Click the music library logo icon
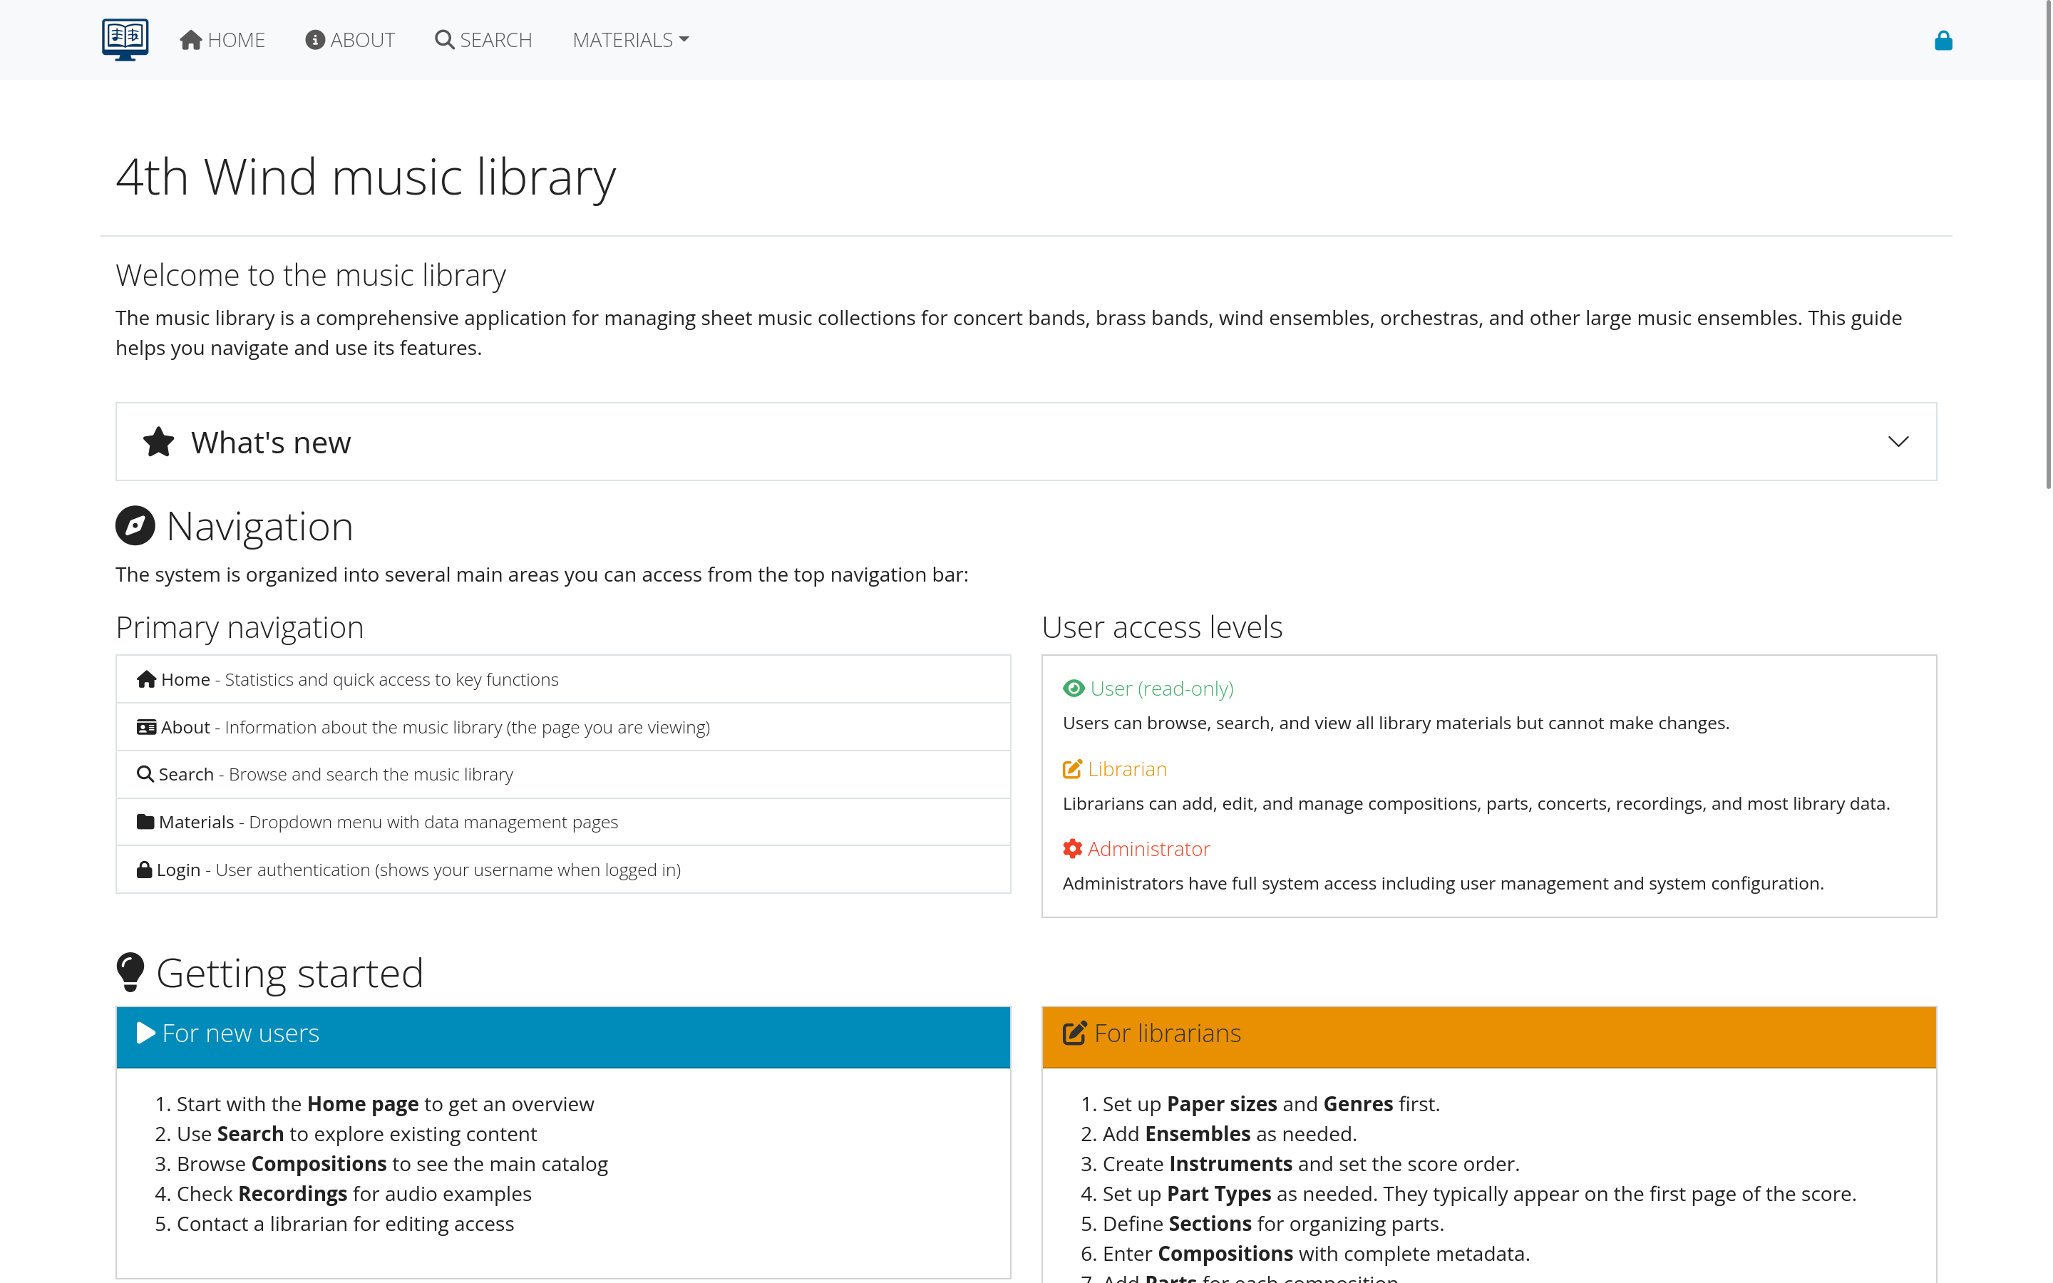Viewport: 2053px width, 1283px height. (125, 38)
